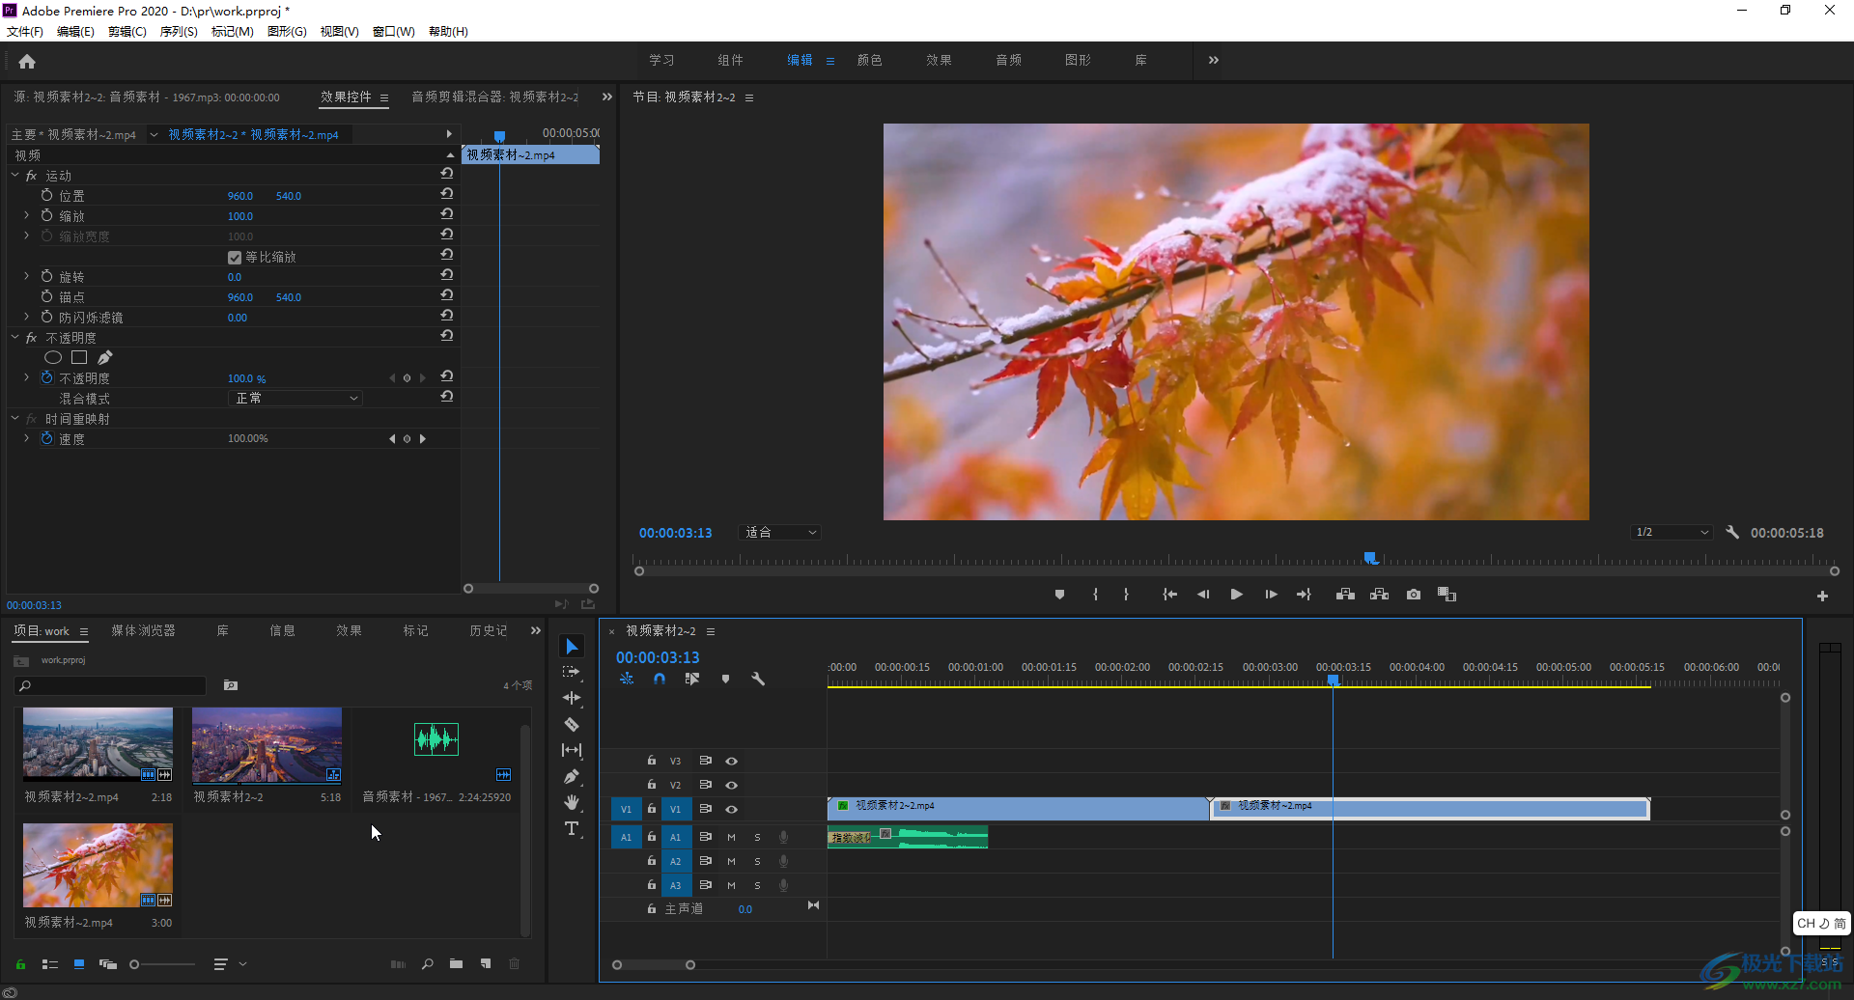The height and width of the screenshot is (1000, 1854).
Task: Create opacity rectangle mask
Action: point(79,358)
